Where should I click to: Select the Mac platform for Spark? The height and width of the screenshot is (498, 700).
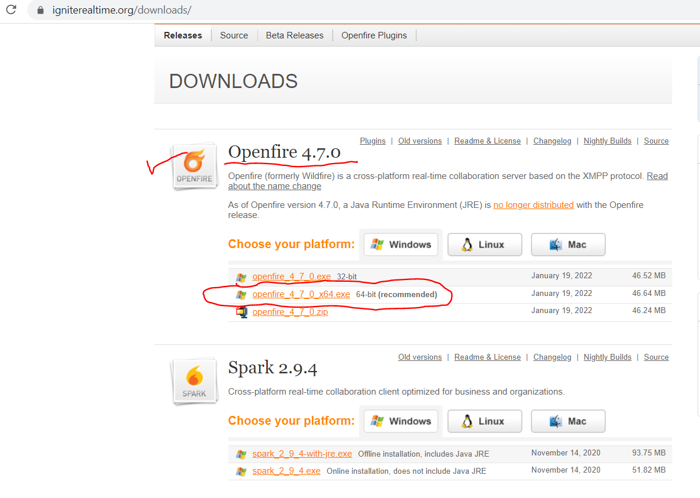pos(568,421)
